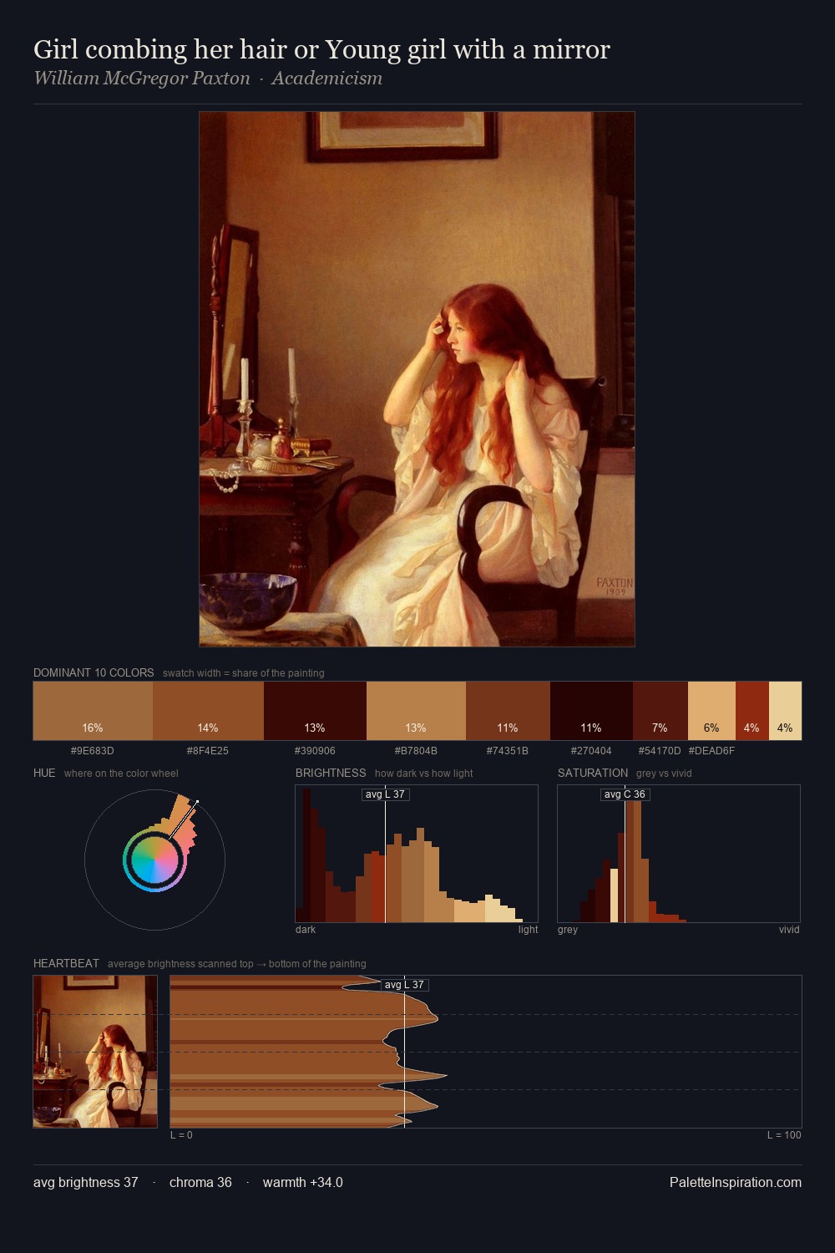Click the BRIGHTNESS section heading
The width and height of the screenshot is (835, 1253).
click(x=331, y=773)
